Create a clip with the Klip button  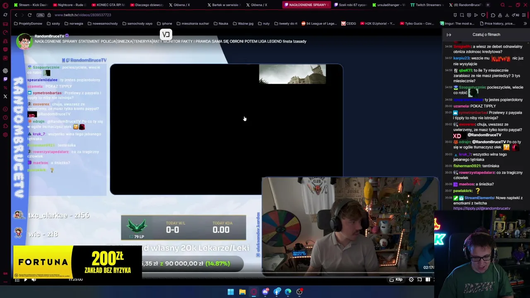point(396,280)
